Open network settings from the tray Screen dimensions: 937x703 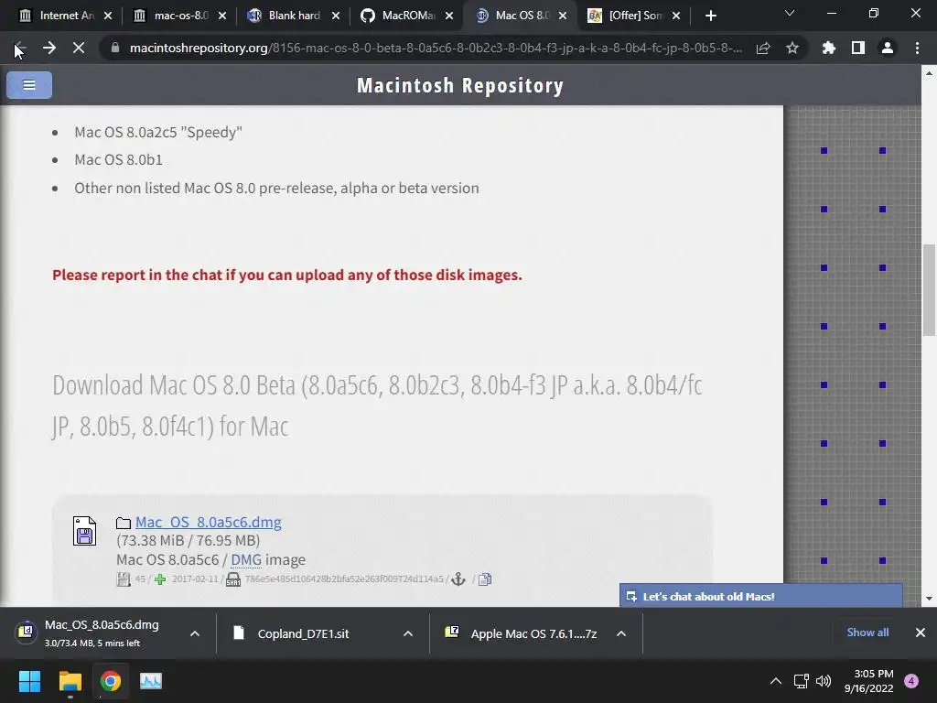(x=801, y=681)
